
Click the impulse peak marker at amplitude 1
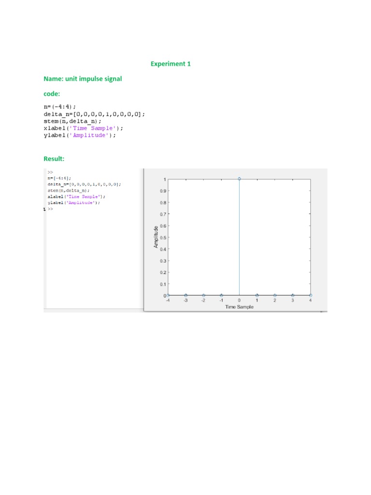click(x=239, y=179)
